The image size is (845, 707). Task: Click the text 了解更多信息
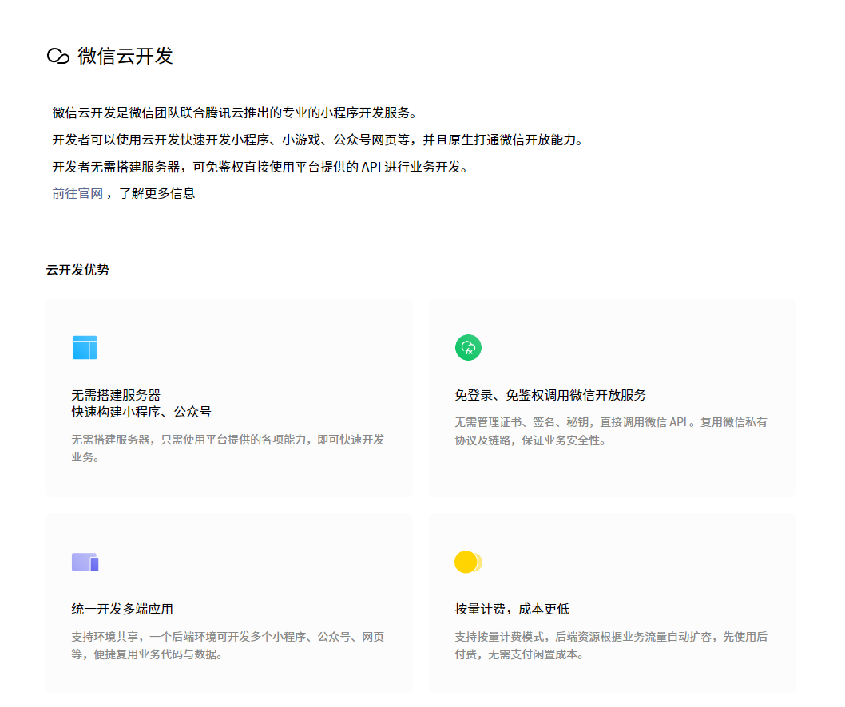point(157,193)
